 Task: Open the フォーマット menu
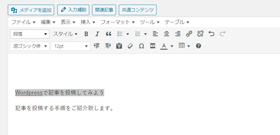[x=117, y=22]
